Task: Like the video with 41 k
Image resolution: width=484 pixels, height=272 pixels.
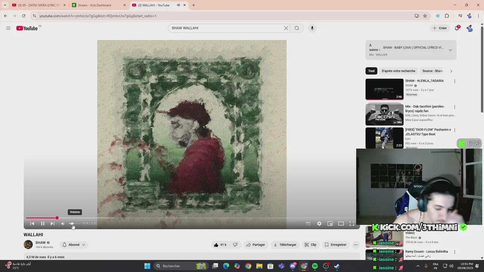Action: coord(220,245)
